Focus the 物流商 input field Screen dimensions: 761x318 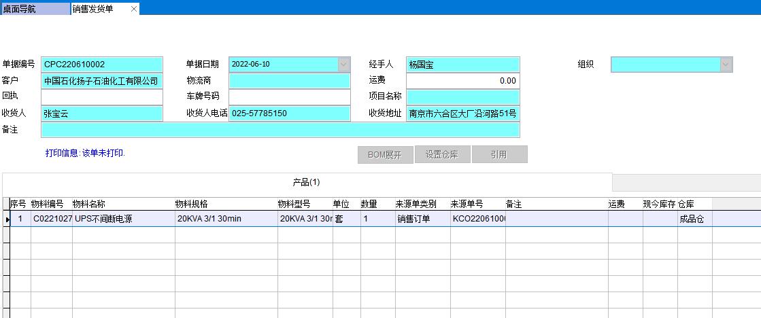point(289,81)
